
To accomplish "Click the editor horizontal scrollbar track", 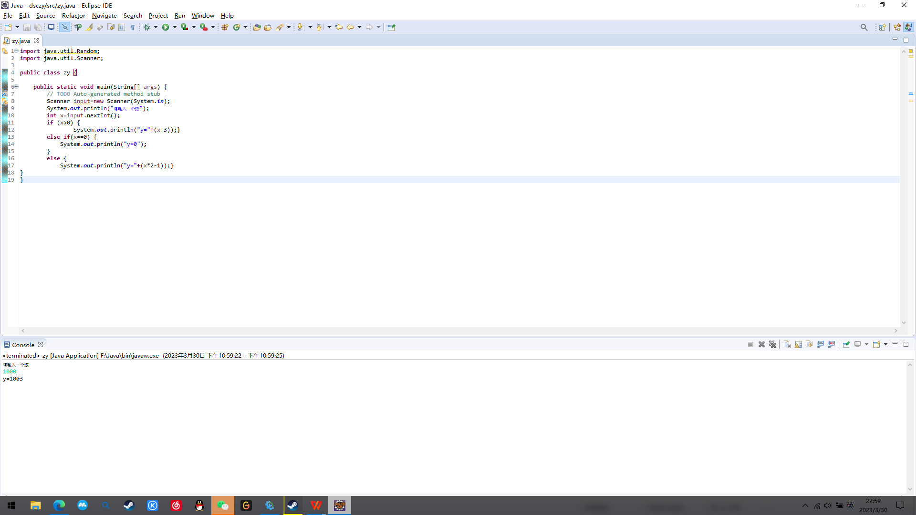I will pos(458,330).
